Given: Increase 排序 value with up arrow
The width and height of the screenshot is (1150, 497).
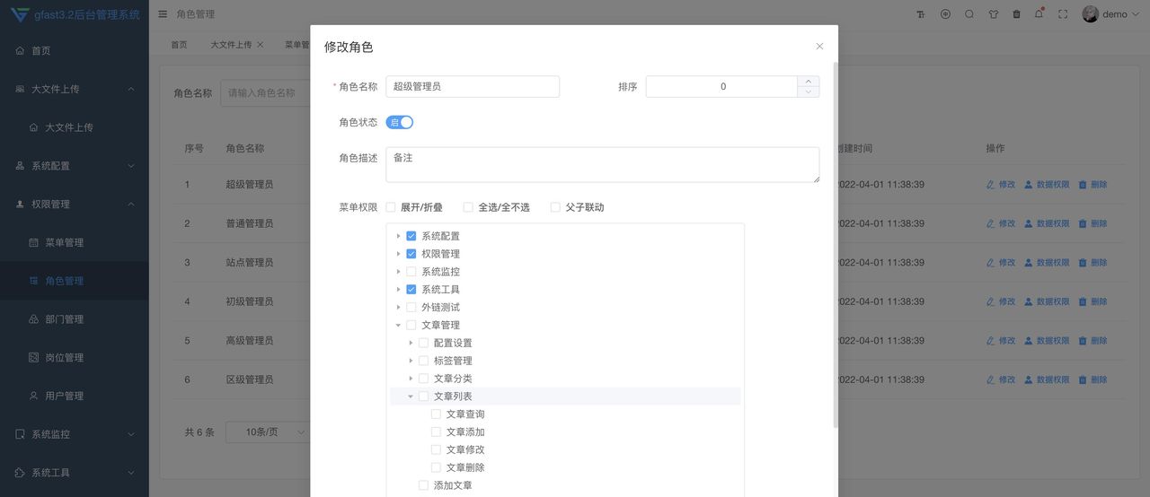Looking at the screenshot, I should pyautogui.click(x=808, y=81).
